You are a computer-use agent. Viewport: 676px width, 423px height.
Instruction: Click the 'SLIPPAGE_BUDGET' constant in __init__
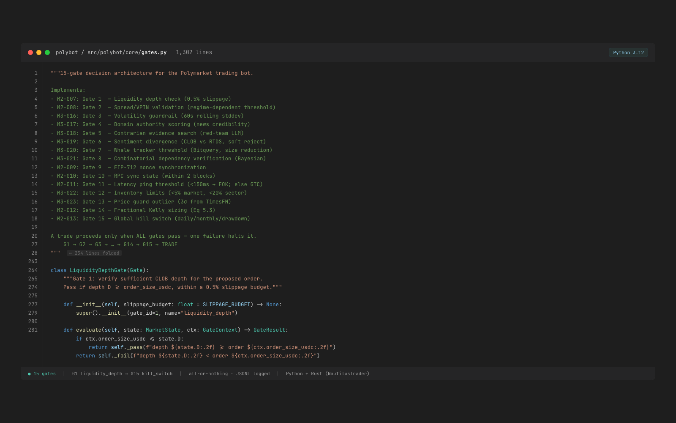(x=226, y=305)
